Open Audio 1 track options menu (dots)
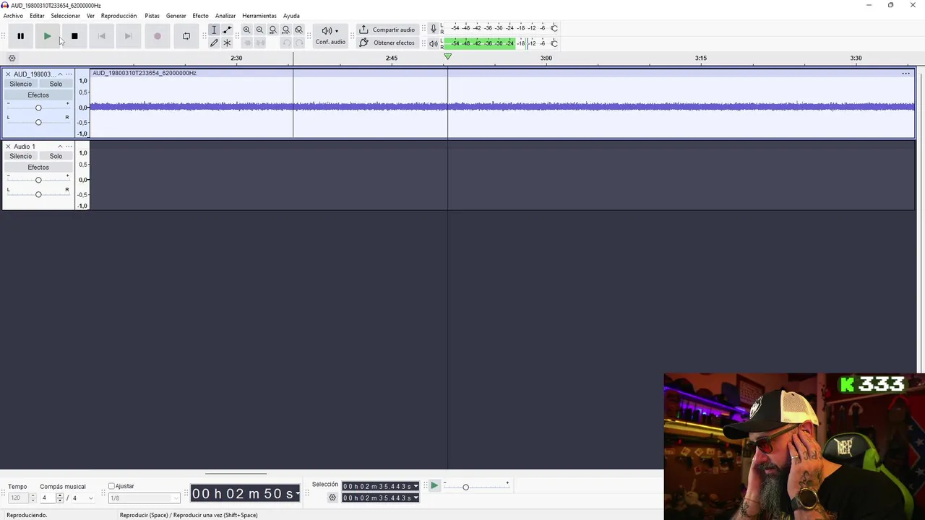This screenshot has height=520, width=925. [69, 147]
